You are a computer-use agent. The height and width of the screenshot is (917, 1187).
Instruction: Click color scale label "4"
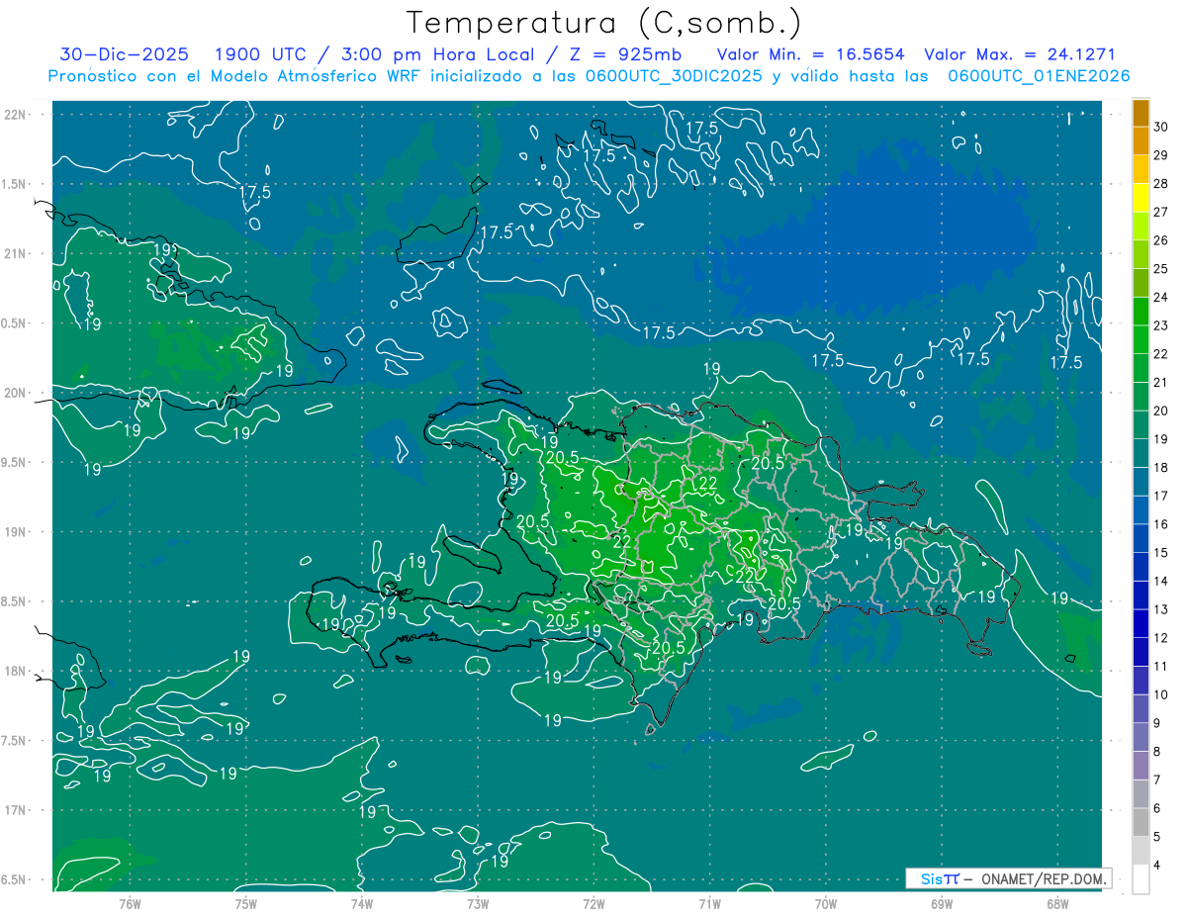point(1158,865)
